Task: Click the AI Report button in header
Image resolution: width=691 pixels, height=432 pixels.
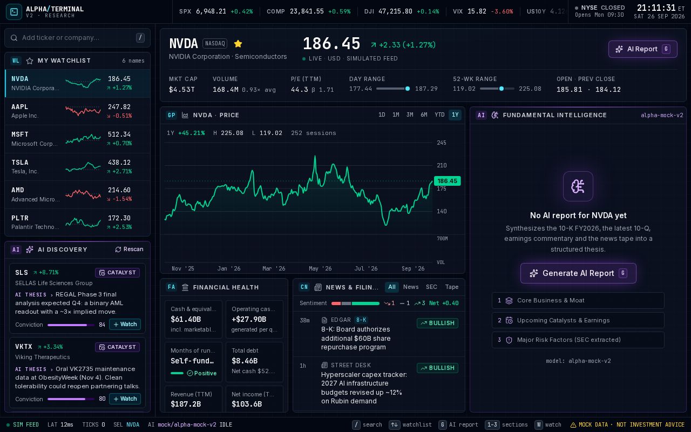Action: point(643,49)
